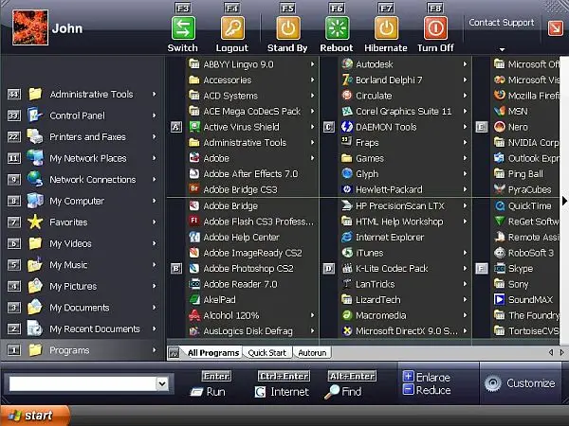Click the red Turn Off icon
Screen dimensions: 569x426
pyautogui.click(x=435, y=27)
